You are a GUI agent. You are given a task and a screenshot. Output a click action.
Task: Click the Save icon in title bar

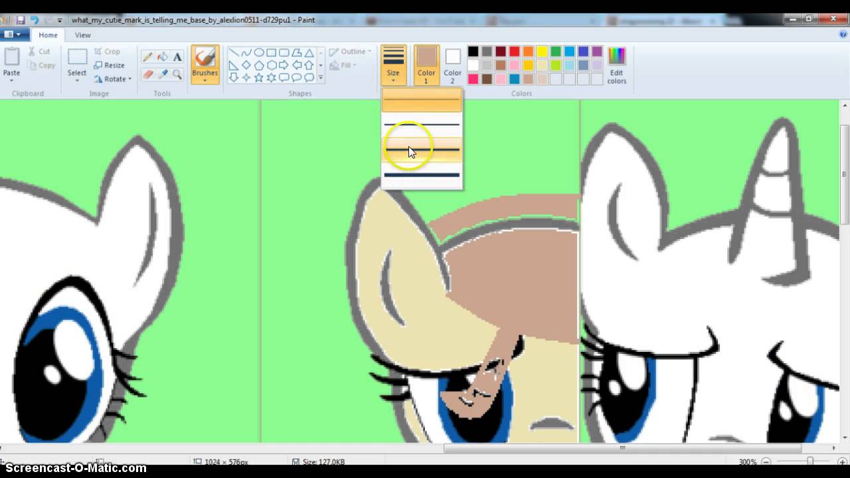click(21, 20)
